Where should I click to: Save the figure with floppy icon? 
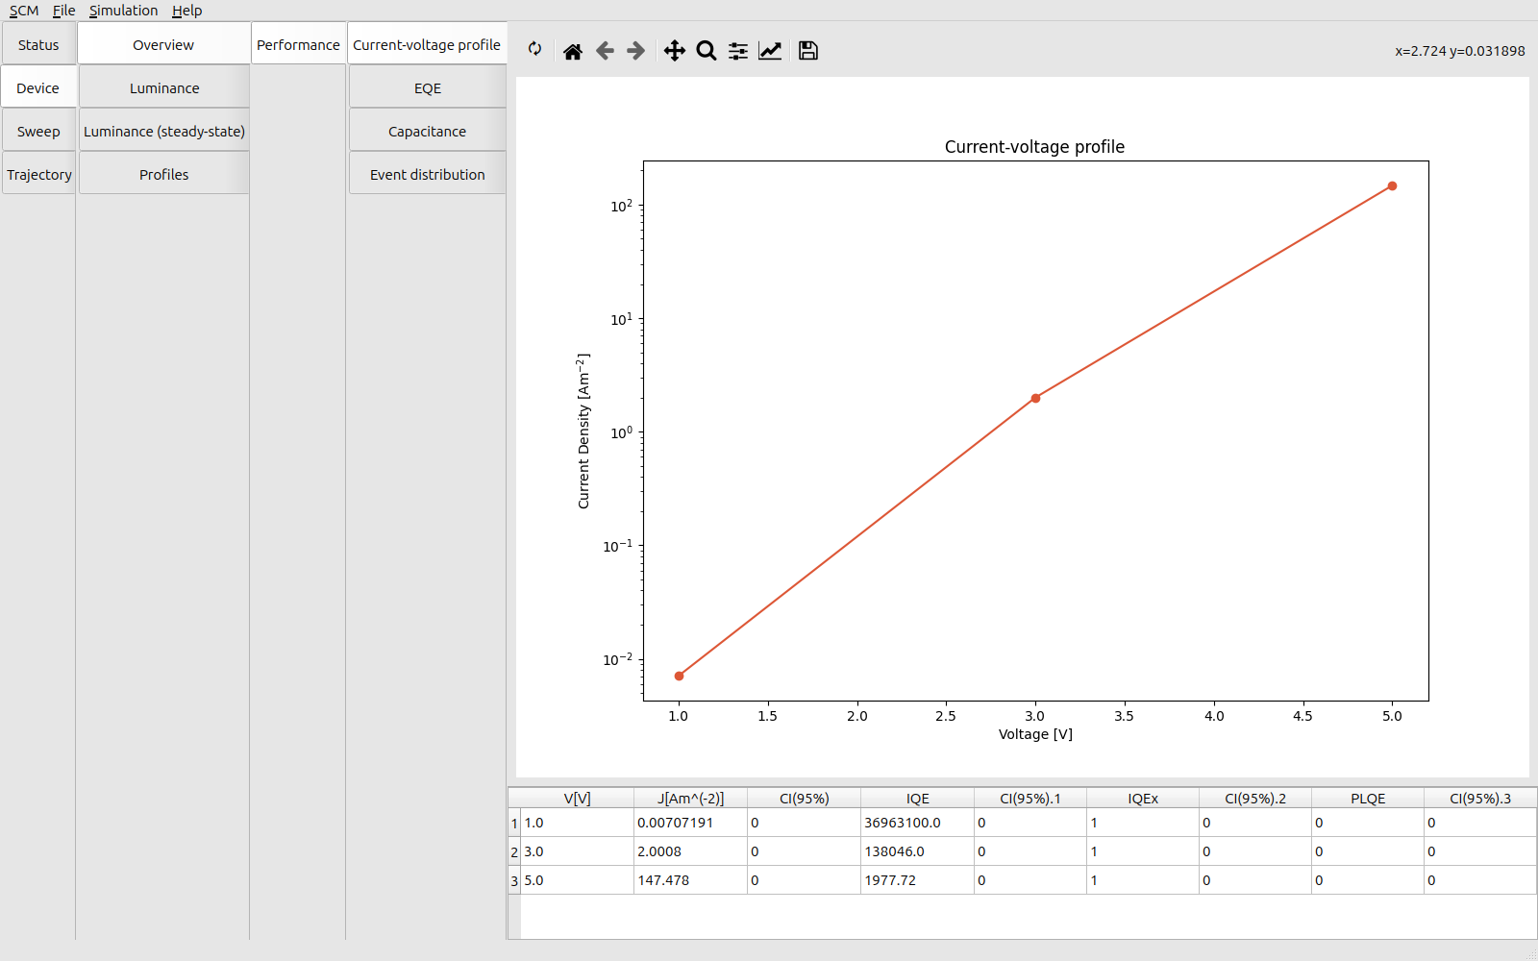[808, 51]
